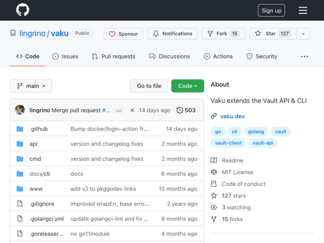This screenshot has height=243, width=324.
Task: Select the golang topic tag
Action: pos(256,132)
